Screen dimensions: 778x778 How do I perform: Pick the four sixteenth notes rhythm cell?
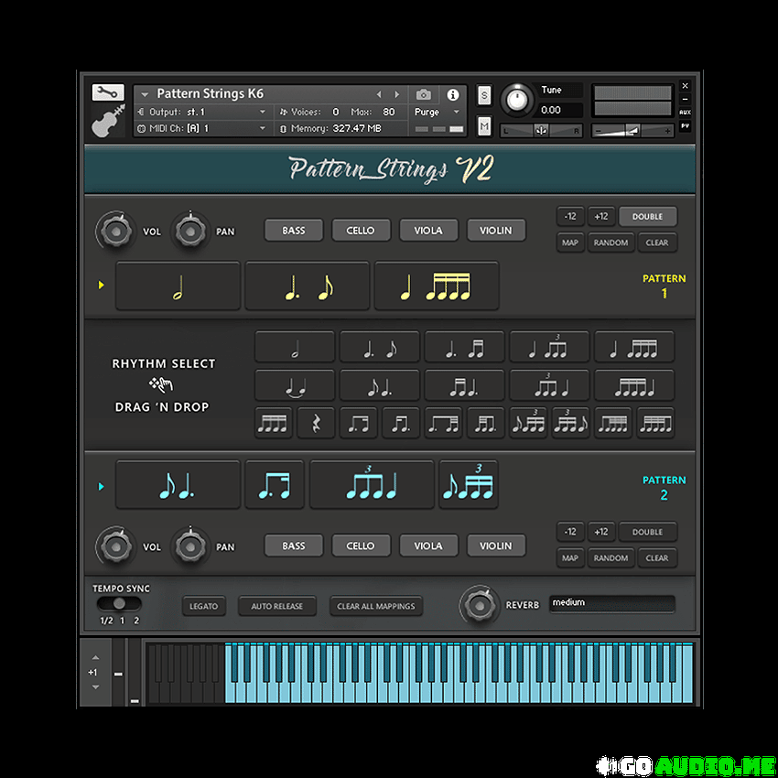[x=274, y=423]
